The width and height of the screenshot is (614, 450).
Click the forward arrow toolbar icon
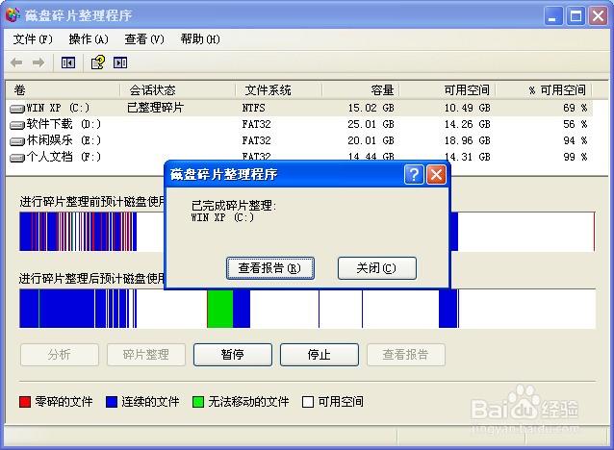pyautogui.click(x=38, y=62)
